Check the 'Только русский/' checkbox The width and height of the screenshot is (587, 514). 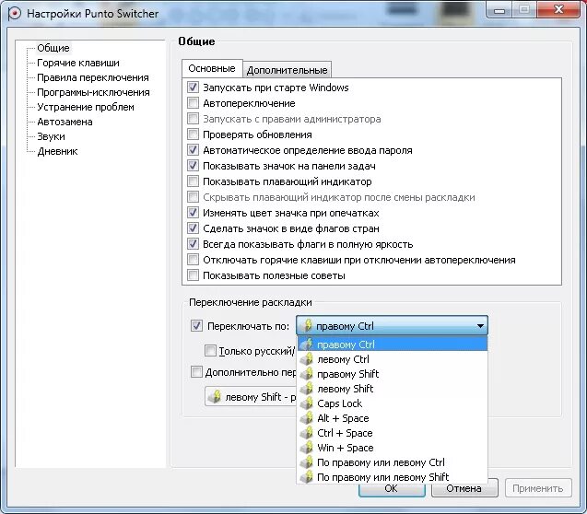[x=210, y=351]
